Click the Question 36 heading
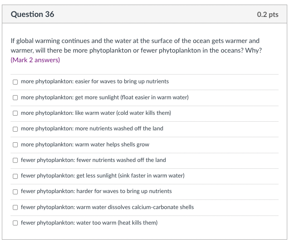The width and height of the screenshot is (290, 242). pyautogui.click(x=32, y=14)
